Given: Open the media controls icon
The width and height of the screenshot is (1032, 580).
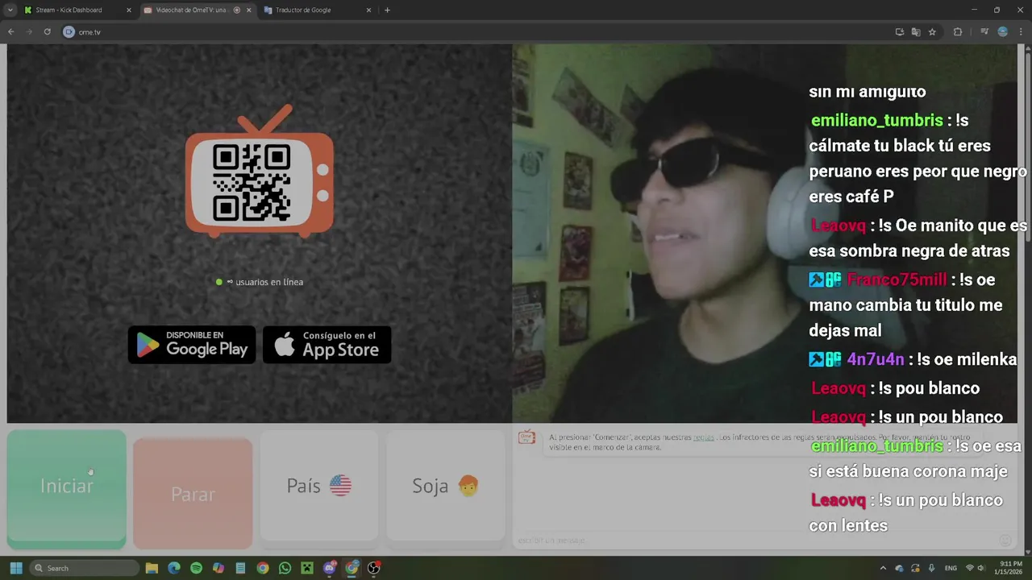Looking at the screenshot, I should (984, 31).
